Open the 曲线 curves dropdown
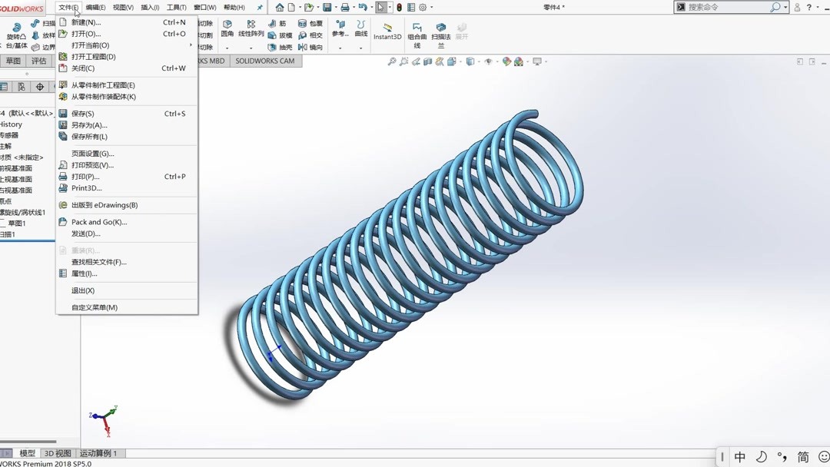 (x=360, y=48)
